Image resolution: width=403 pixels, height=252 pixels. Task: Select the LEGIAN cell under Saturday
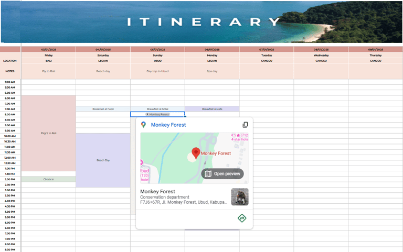103,61
